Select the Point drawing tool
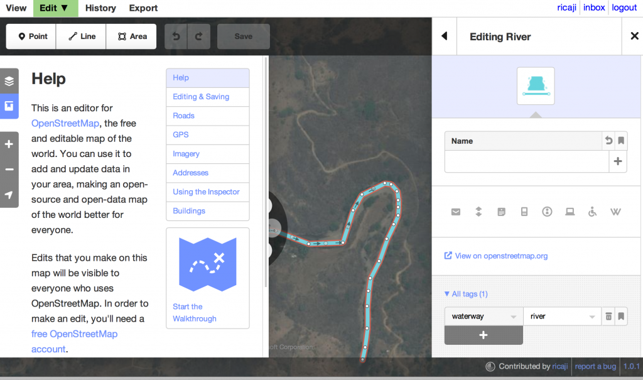Screen dimensions: 643x380 (x=31, y=36)
